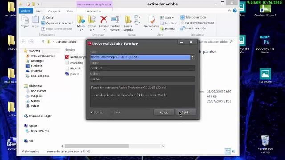Open the Administrar ribbon tab
The width and height of the screenshot is (285, 160).
(94, 11)
